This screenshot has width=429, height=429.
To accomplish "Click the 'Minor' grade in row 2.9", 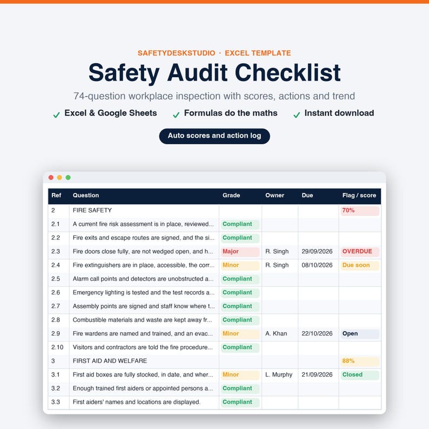I will 240,334.
